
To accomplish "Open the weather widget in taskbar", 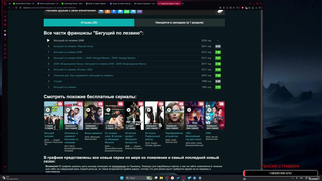I will point(10,178).
